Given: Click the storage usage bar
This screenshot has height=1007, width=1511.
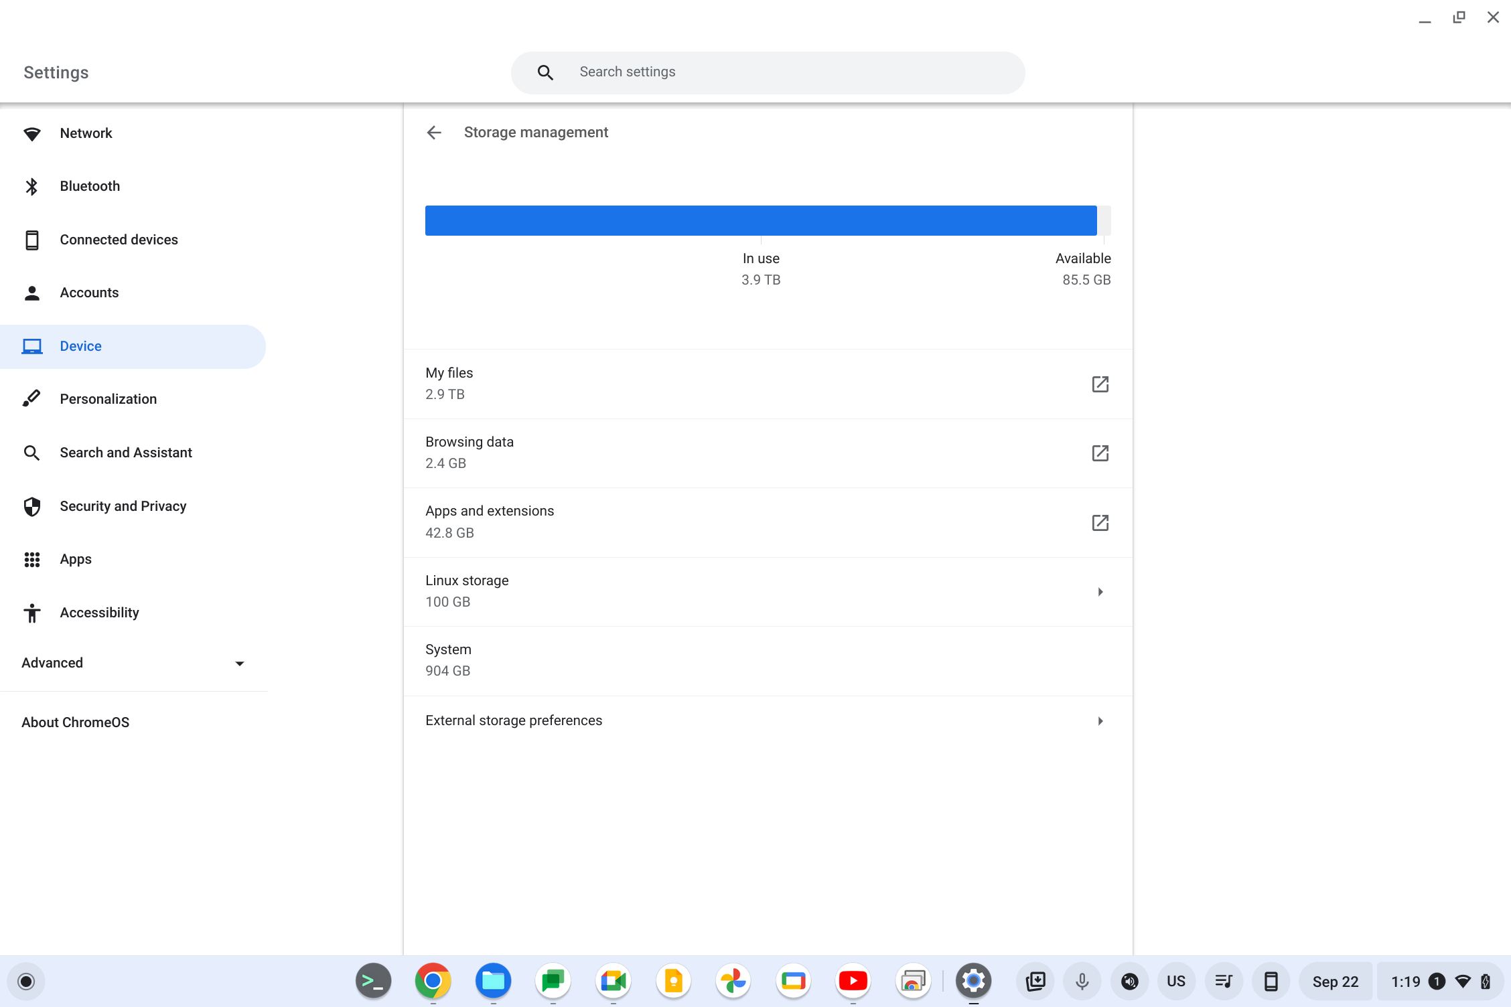Looking at the screenshot, I should point(768,220).
